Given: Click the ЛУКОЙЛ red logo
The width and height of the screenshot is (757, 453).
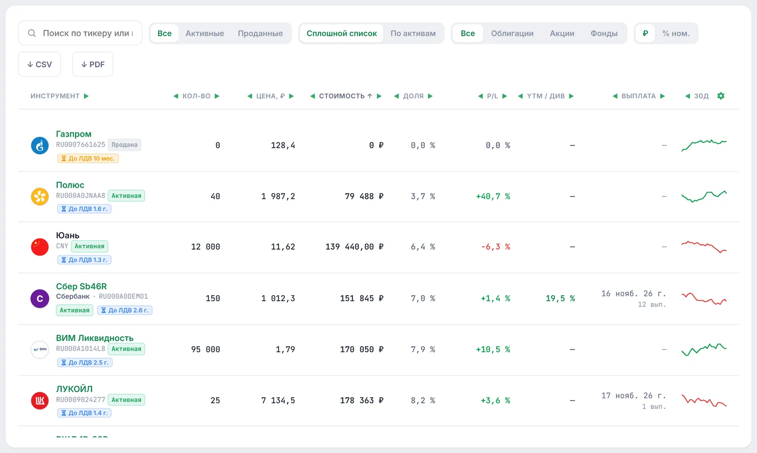Looking at the screenshot, I should (x=40, y=401).
